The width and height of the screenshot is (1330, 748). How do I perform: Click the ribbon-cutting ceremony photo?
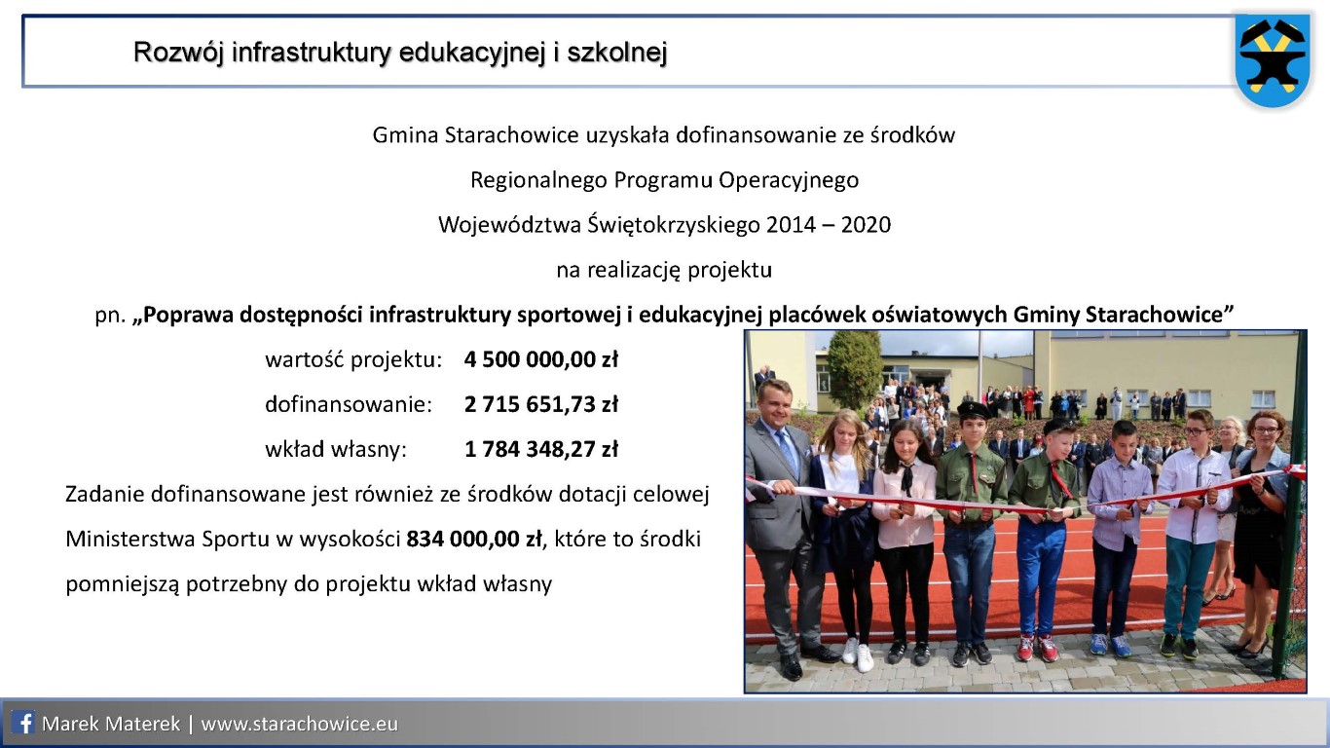point(1024,511)
